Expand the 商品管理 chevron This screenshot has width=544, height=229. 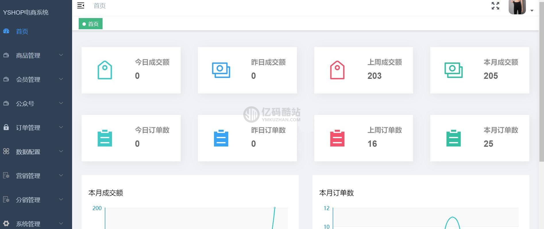[61, 55]
